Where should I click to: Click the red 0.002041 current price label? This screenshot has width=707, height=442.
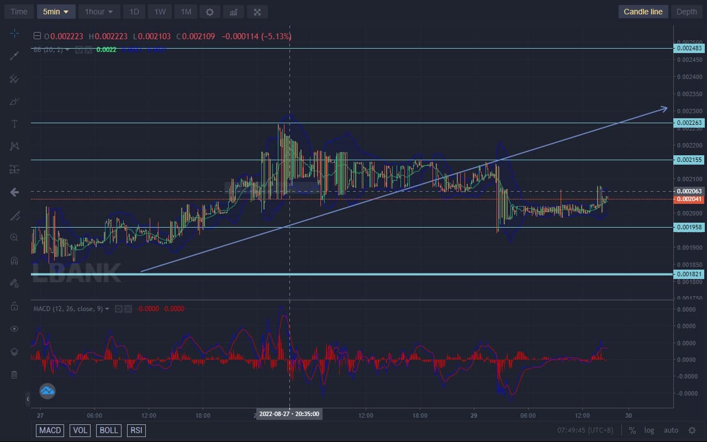(689, 199)
